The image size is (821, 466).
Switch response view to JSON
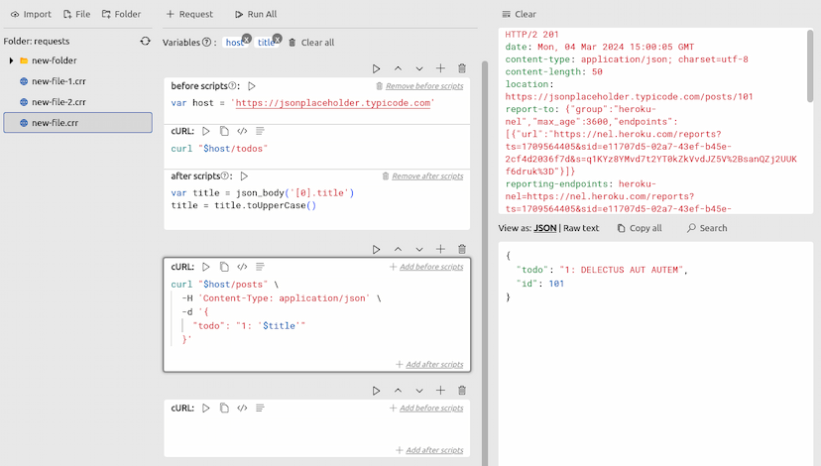[545, 228]
